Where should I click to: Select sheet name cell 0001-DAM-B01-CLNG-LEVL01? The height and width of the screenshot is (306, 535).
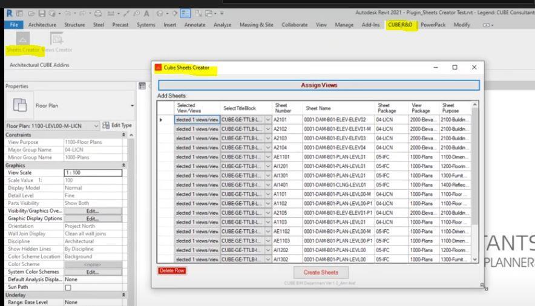pos(338,185)
